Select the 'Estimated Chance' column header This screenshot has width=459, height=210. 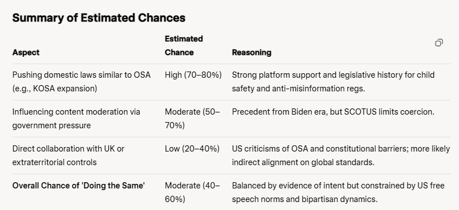coord(184,45)
